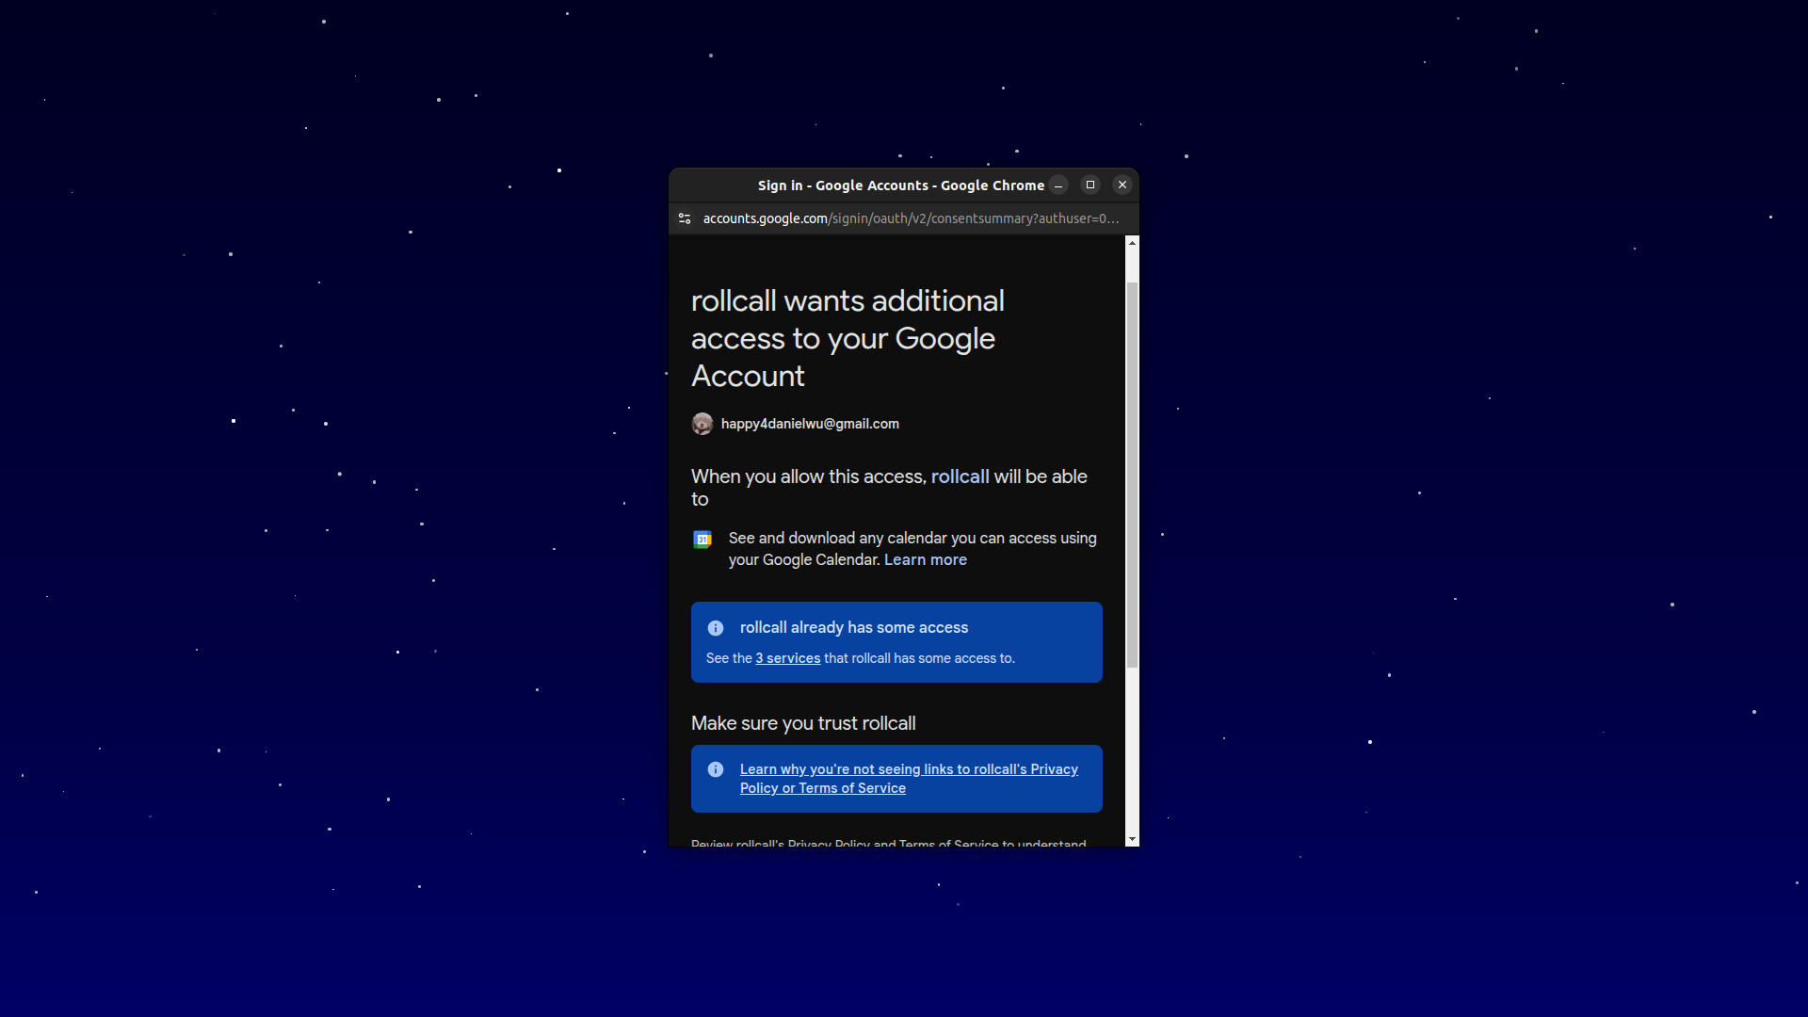Click the account profile avatar picture
Screen dimensions: 1808x1017
point(702,425)
